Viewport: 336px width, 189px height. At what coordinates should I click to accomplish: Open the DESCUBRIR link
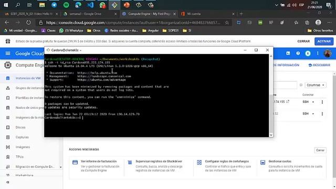319,65
